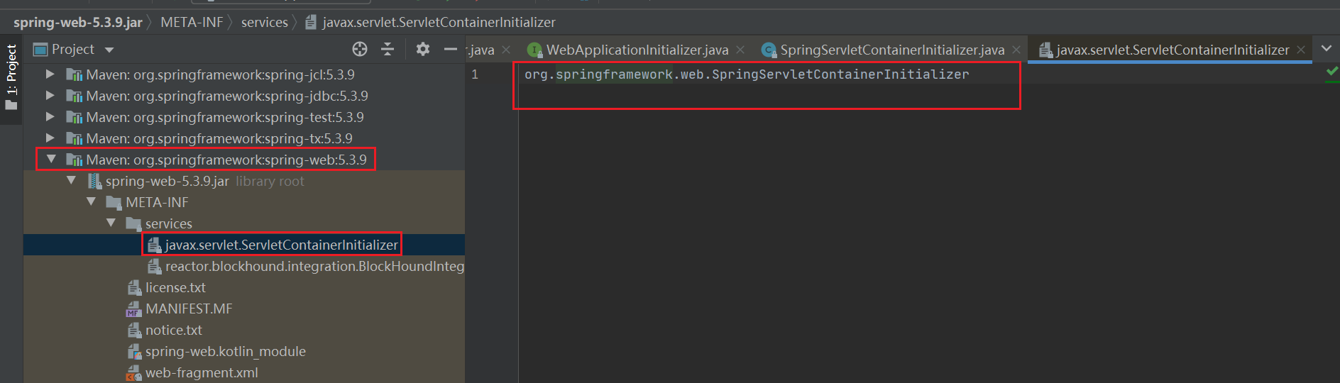Collapse the META-INF folder arrow

[91, 201]
